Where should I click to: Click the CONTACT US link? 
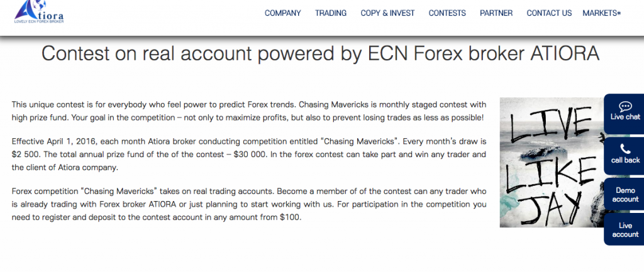coord(549,13)
